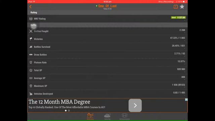Click the flag icon next to Victories

pyautogui.click(x=31, y=39)
